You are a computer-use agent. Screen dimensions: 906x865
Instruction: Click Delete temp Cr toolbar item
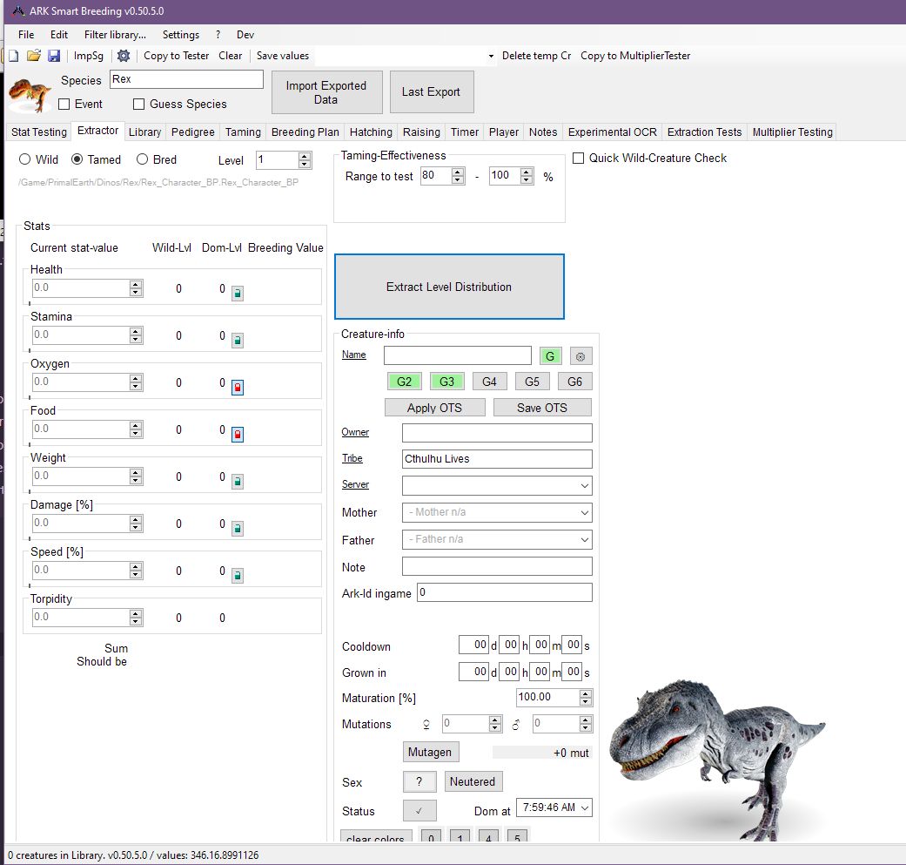(536, 56)
